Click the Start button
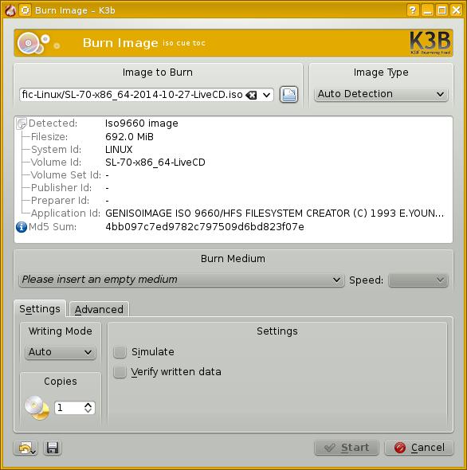The height and width of the screenshot is (470, 467). (347, 448)
